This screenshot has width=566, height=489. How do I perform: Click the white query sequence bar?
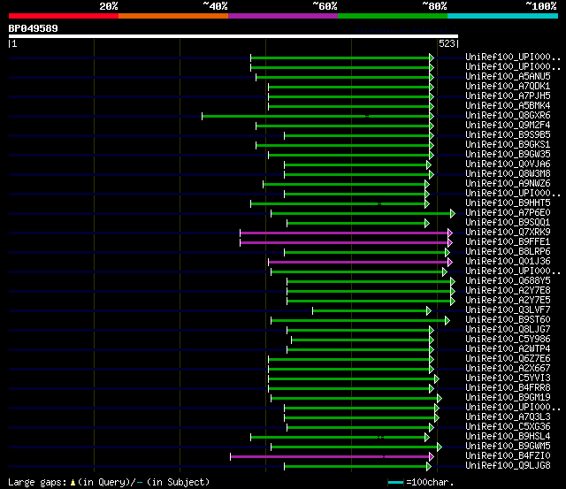[x=233, y=36]
